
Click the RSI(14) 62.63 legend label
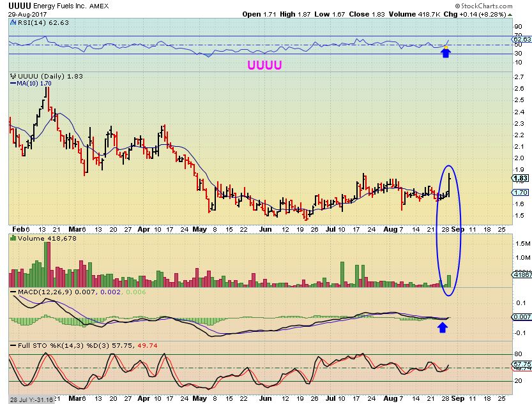point(43,23)
